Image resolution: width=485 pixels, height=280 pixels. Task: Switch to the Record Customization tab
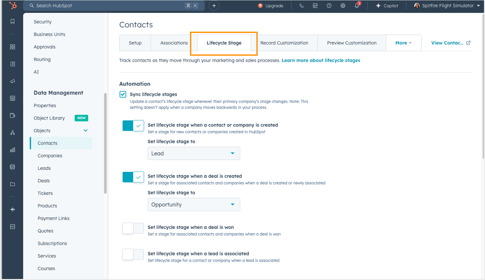(284, 43)
